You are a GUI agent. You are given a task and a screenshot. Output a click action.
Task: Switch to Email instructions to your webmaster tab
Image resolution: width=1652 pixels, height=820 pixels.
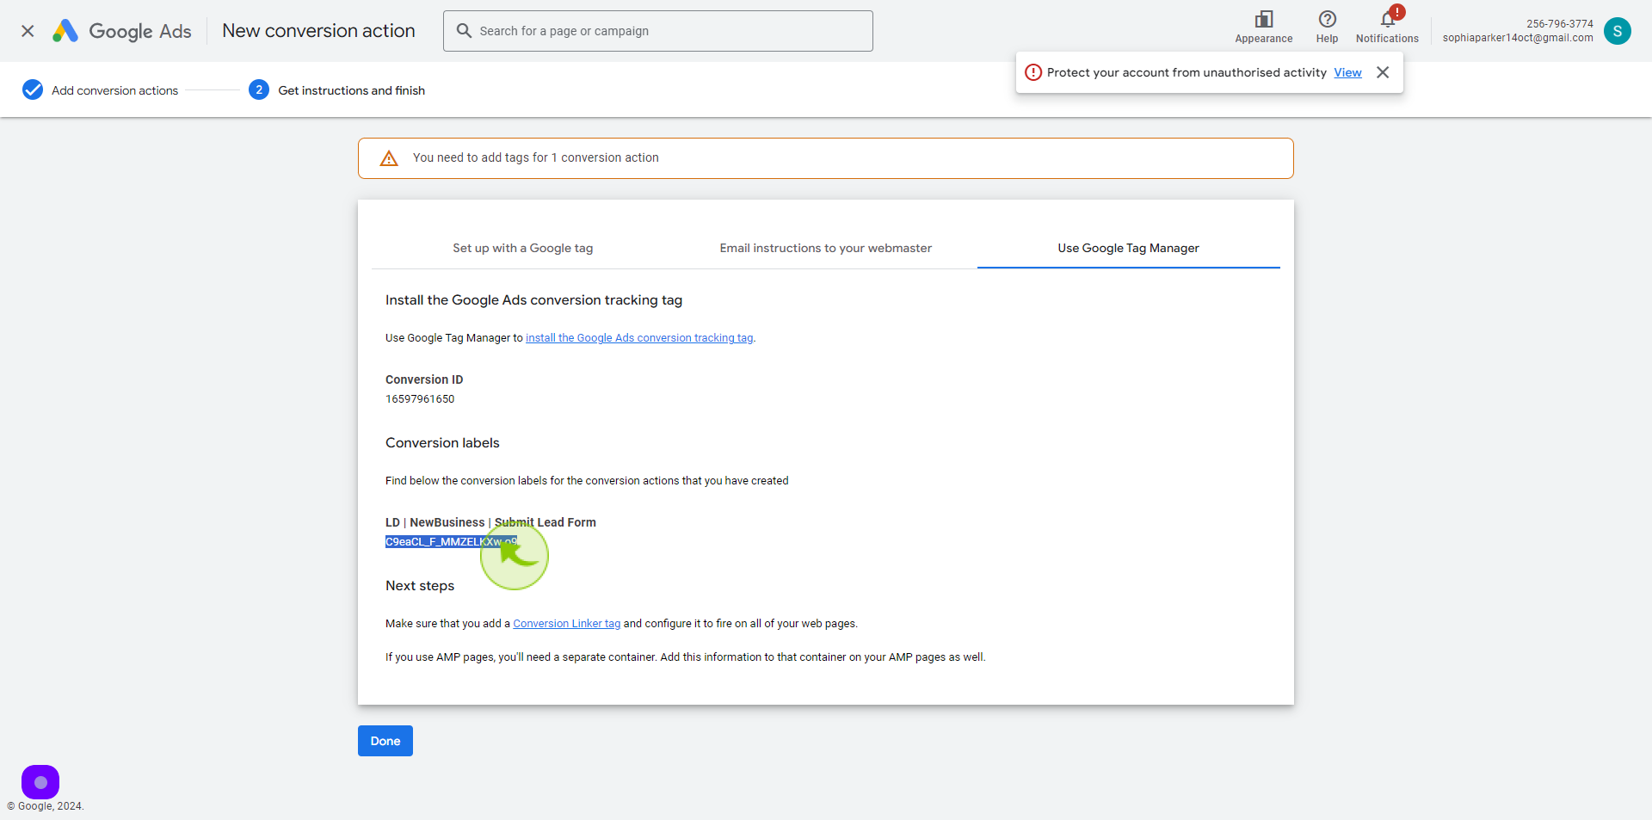(x=826, y=248)
